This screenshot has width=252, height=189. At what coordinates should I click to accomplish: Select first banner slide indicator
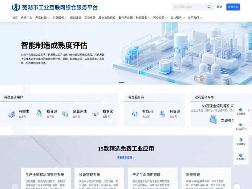coord(121,82)
